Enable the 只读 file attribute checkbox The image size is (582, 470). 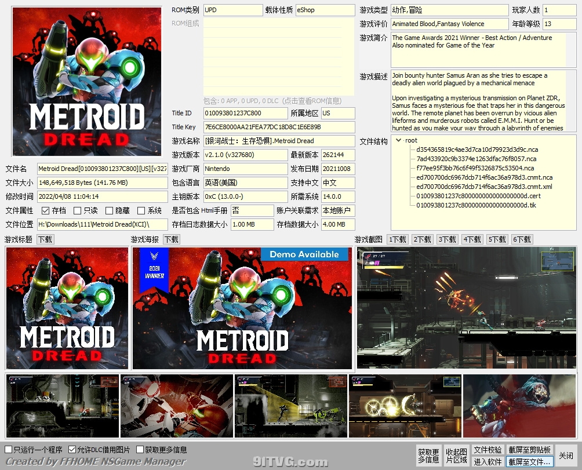(78, 211)
